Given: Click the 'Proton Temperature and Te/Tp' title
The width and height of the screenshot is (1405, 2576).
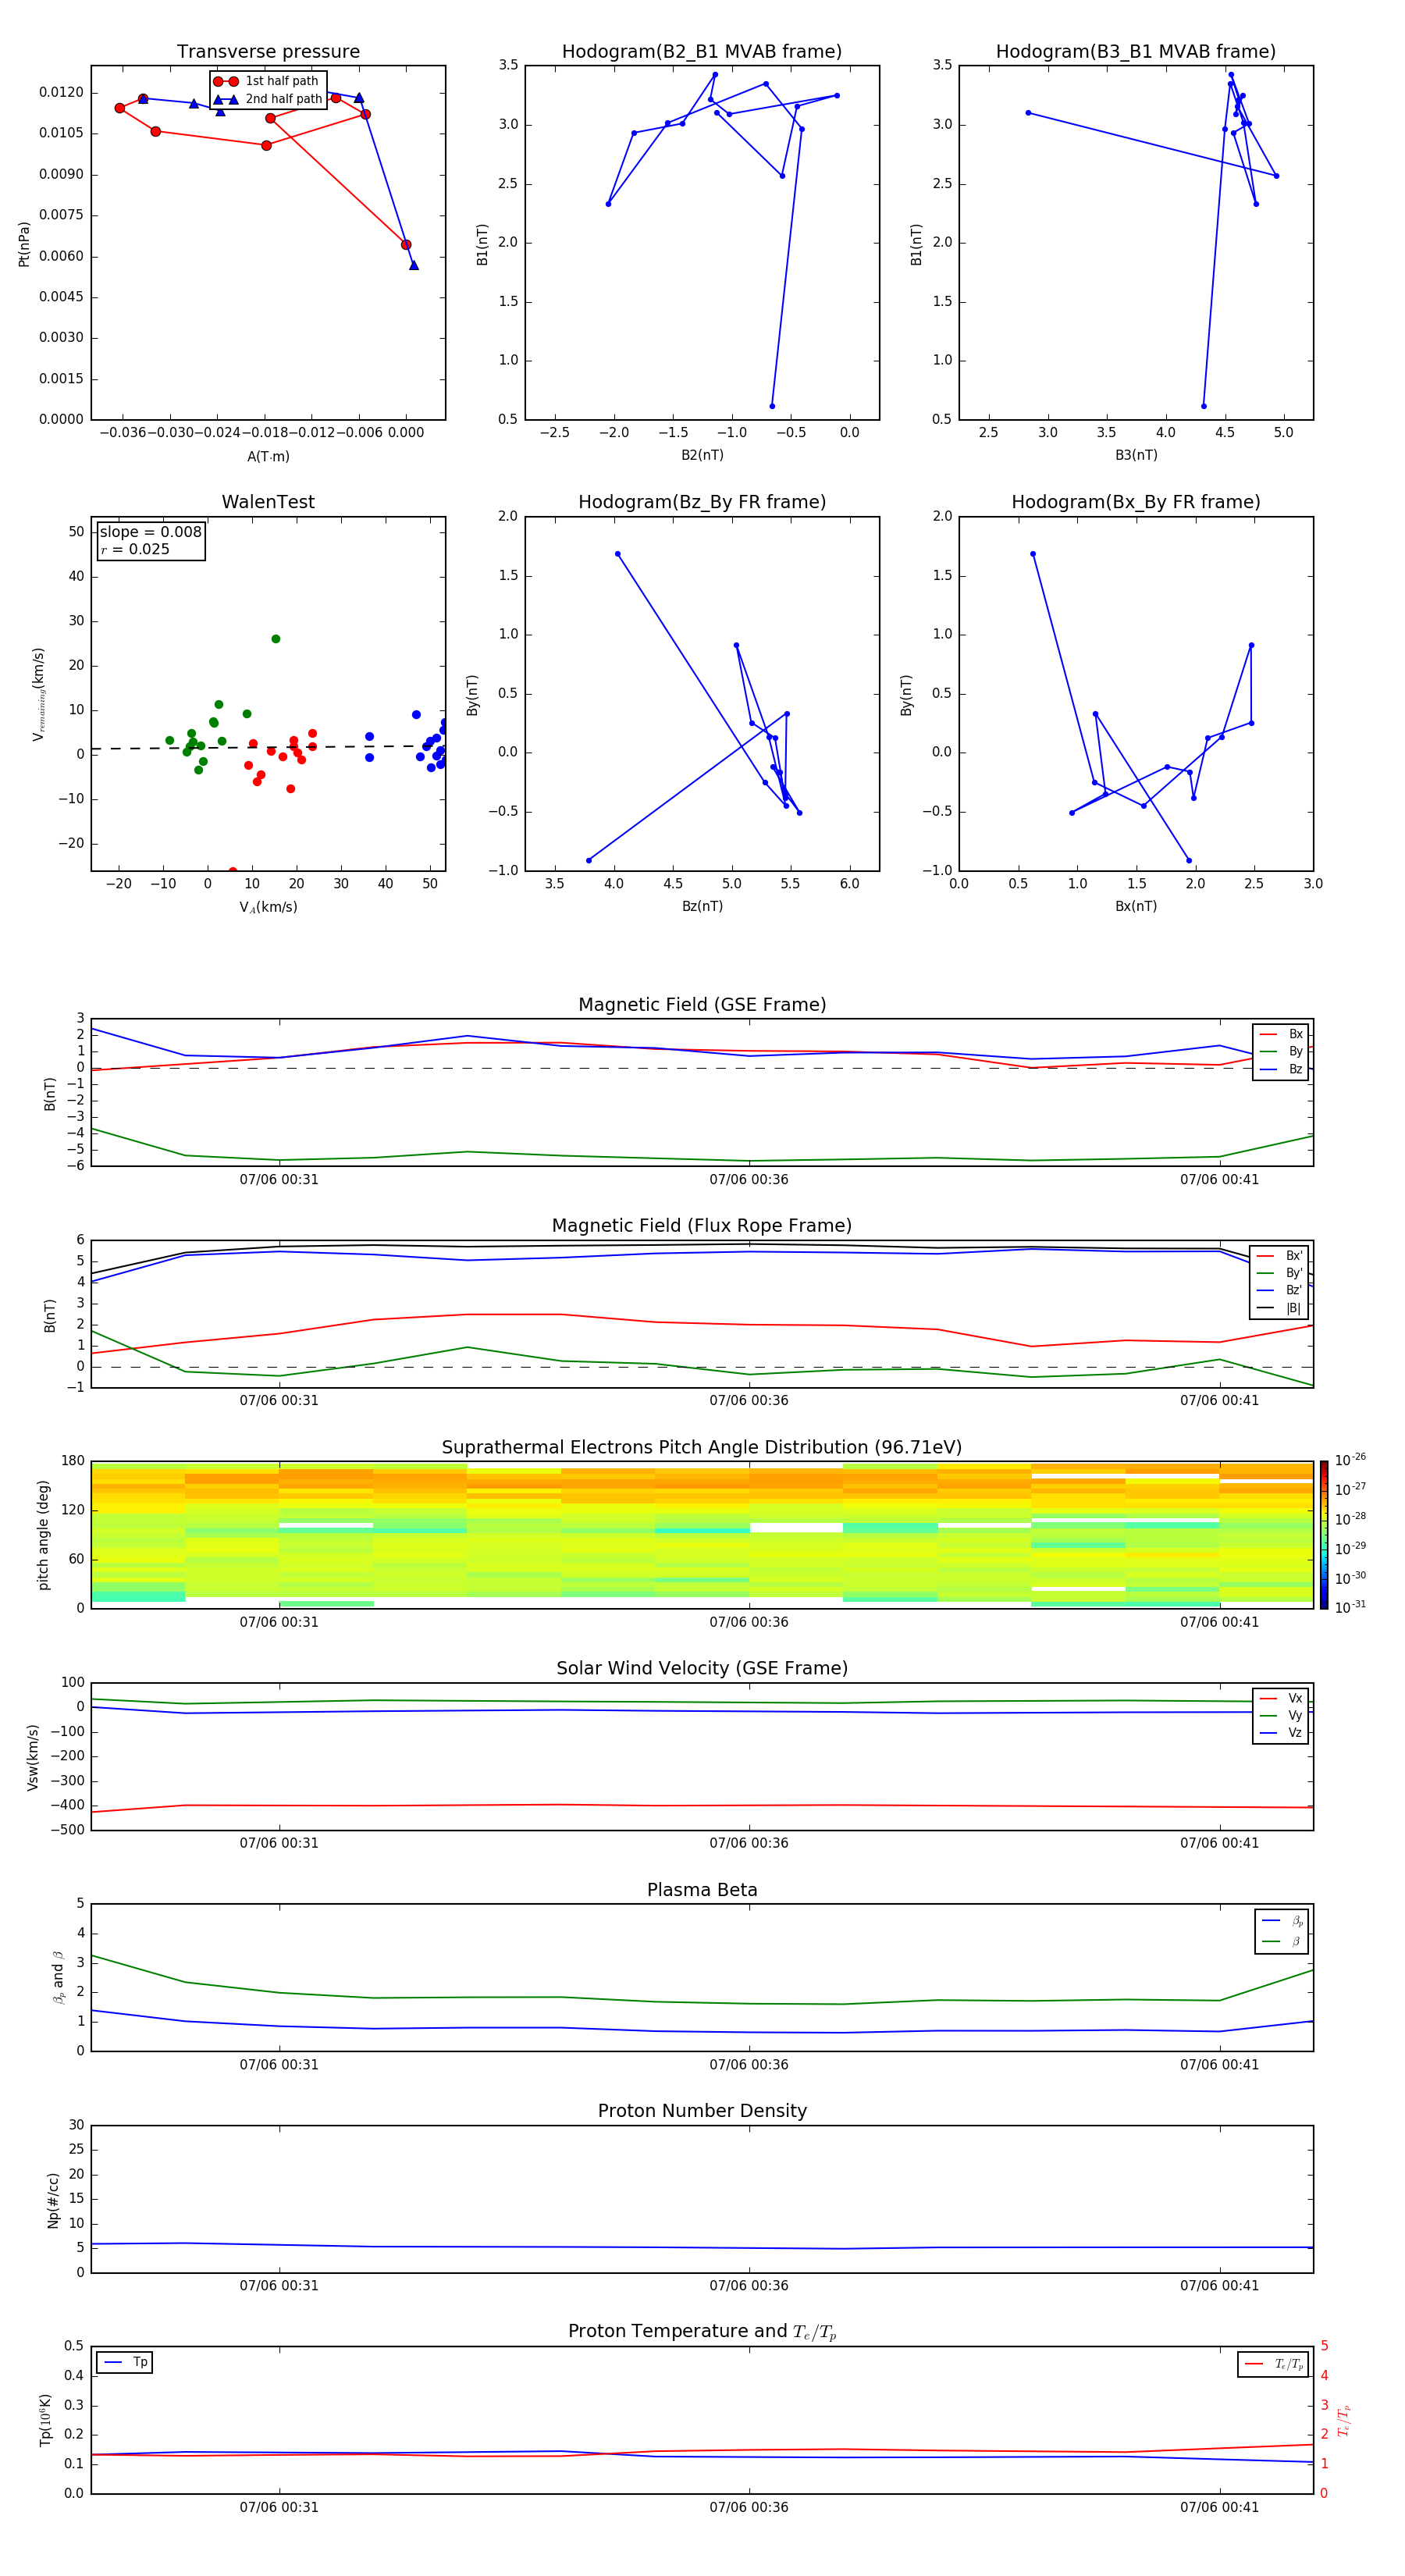Looking at the screenshot, I should (x=702, y=2331).
